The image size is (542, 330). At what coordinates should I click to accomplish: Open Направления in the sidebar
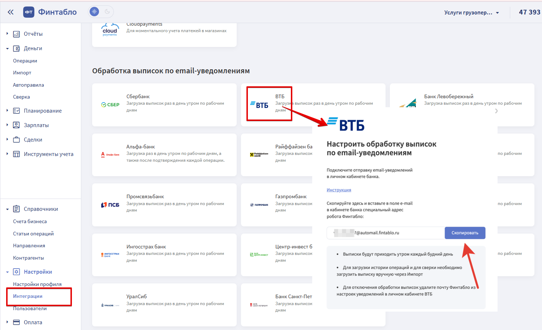point(29,246)
